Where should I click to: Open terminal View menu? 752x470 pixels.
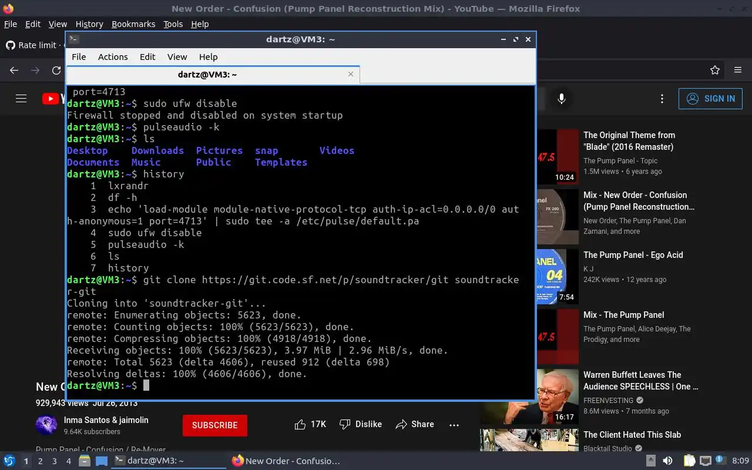click(177, 57)
